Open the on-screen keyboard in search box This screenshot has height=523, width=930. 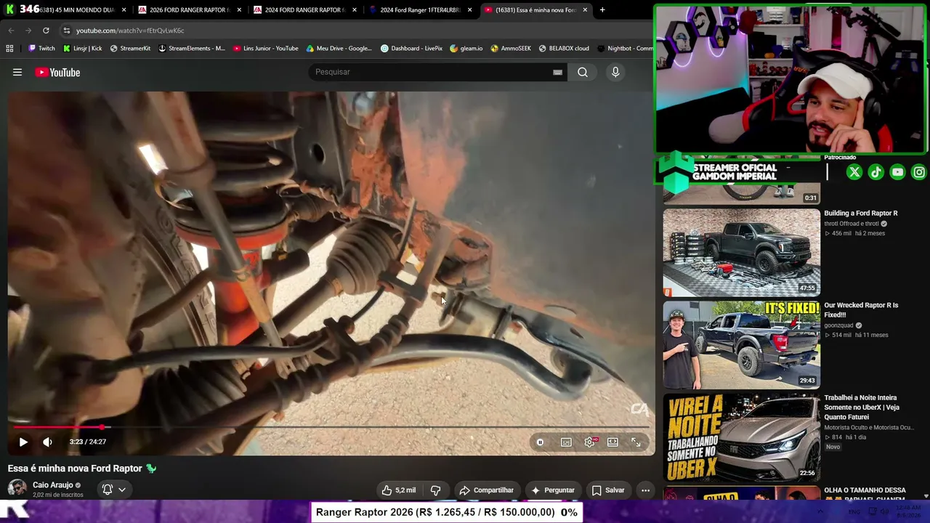pos(557,72)
